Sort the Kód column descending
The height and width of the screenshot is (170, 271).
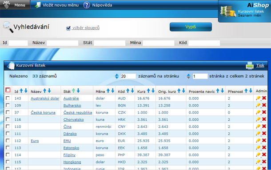click(x=132, y=91)
